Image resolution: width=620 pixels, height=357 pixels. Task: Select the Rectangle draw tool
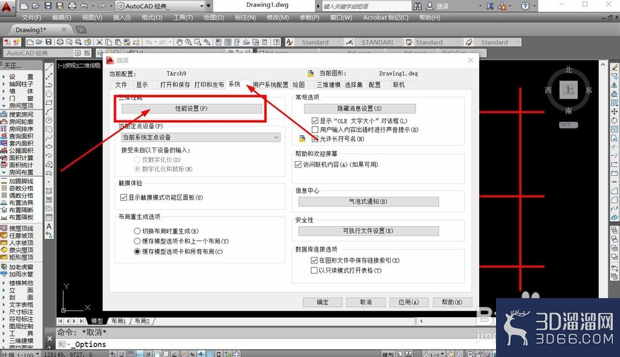[x=49, y=102]
